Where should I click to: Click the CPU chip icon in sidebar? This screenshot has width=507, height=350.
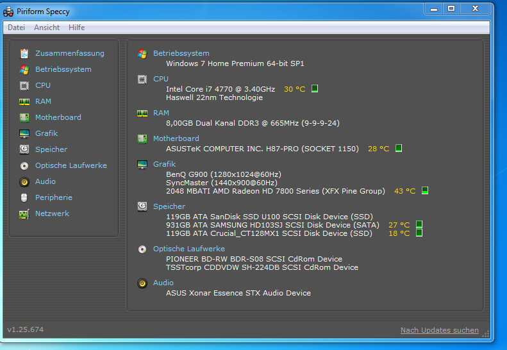[24, 86]
